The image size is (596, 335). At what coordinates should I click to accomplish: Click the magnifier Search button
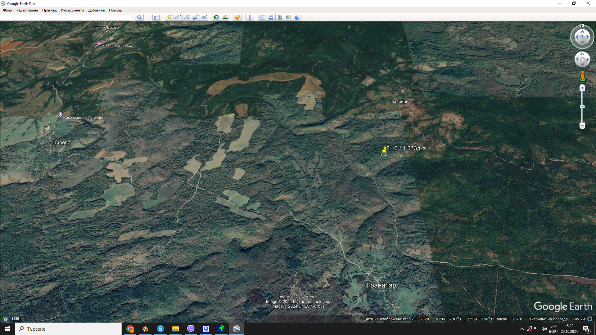click(x=139, y=17)
